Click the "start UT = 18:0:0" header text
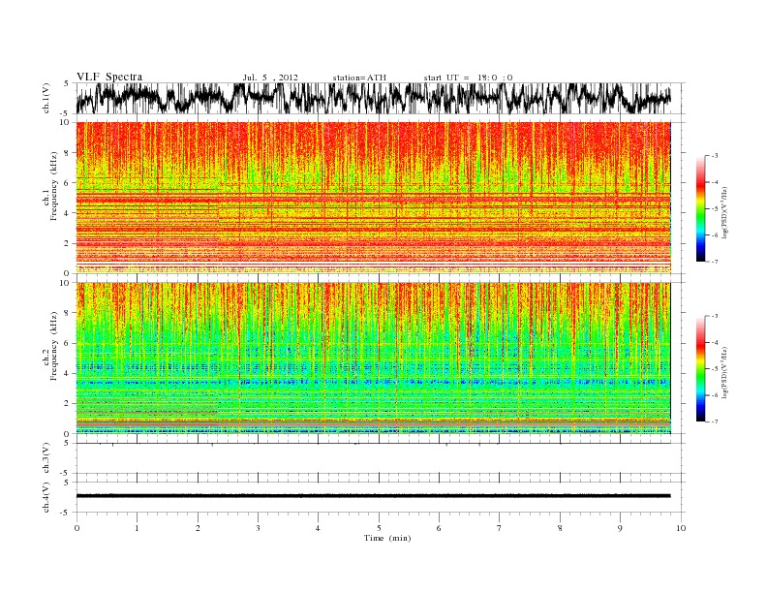 (468, 78)
